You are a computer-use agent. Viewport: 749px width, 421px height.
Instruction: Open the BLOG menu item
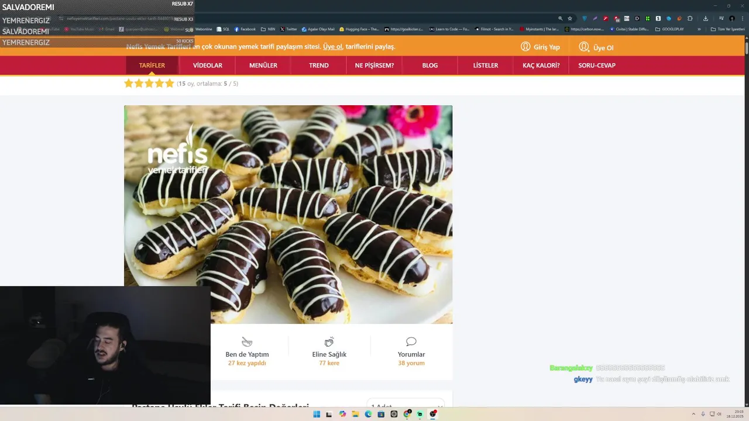[430, 65]
